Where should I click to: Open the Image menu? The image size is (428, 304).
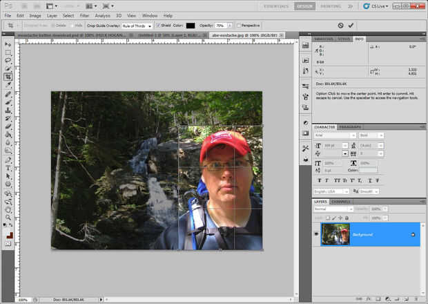pos(35,16)
